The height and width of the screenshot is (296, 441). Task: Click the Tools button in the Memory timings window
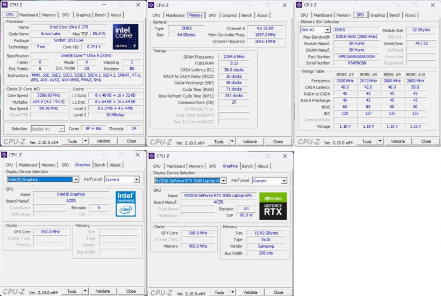click(x=218, y=141)
